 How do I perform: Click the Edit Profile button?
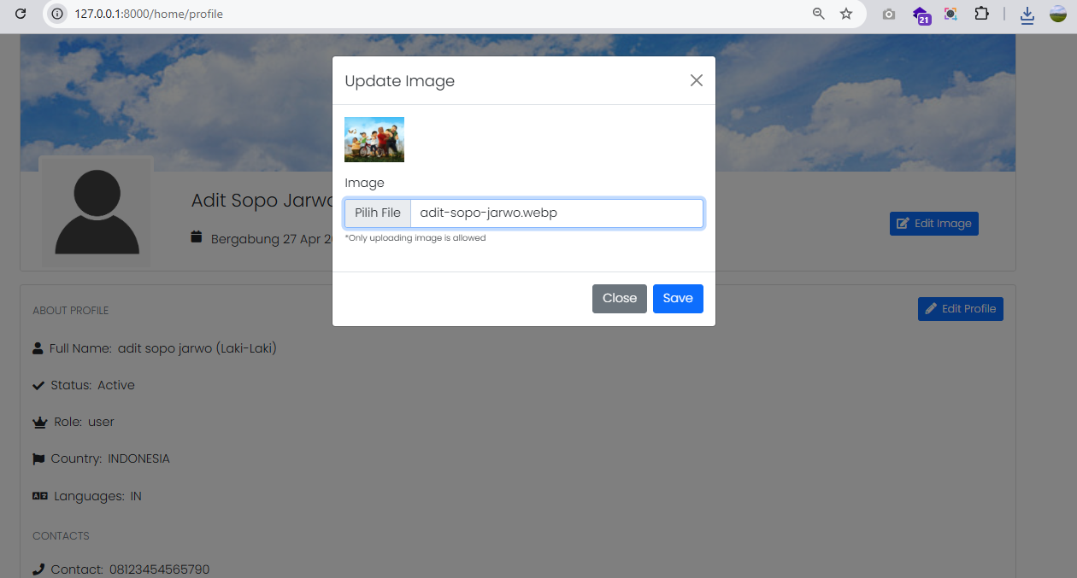coord(960,309)
